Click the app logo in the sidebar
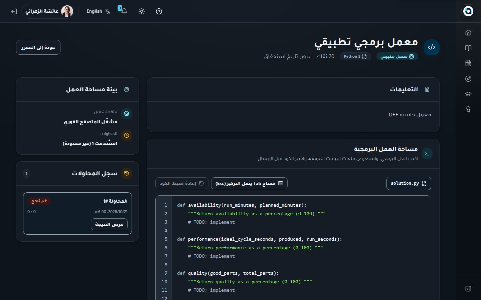Screen dimensions: 481x300 pos(468,11)
